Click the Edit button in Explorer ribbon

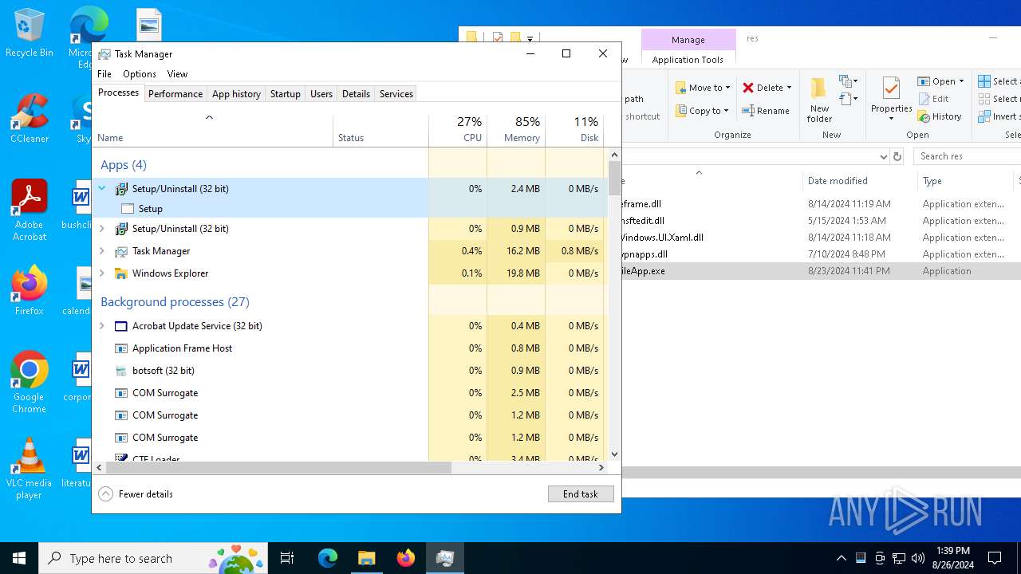pyautogui.click(x=933, y=99)
